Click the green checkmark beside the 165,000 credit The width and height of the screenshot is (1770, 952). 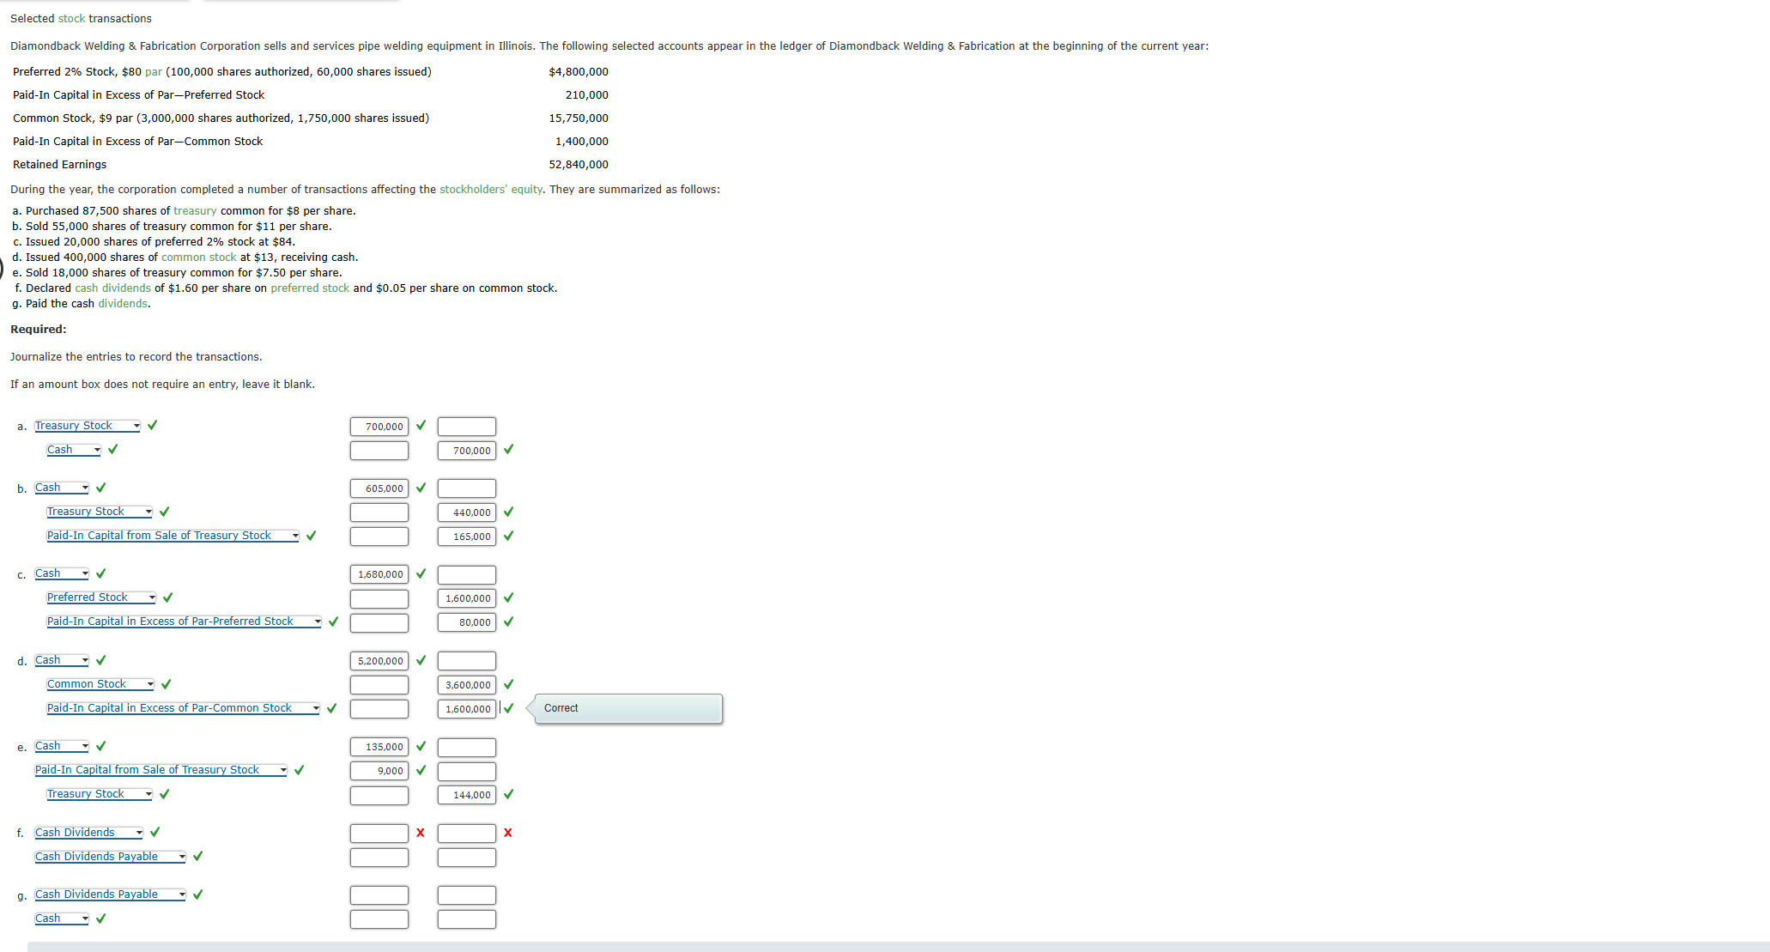tap(509, 536)
